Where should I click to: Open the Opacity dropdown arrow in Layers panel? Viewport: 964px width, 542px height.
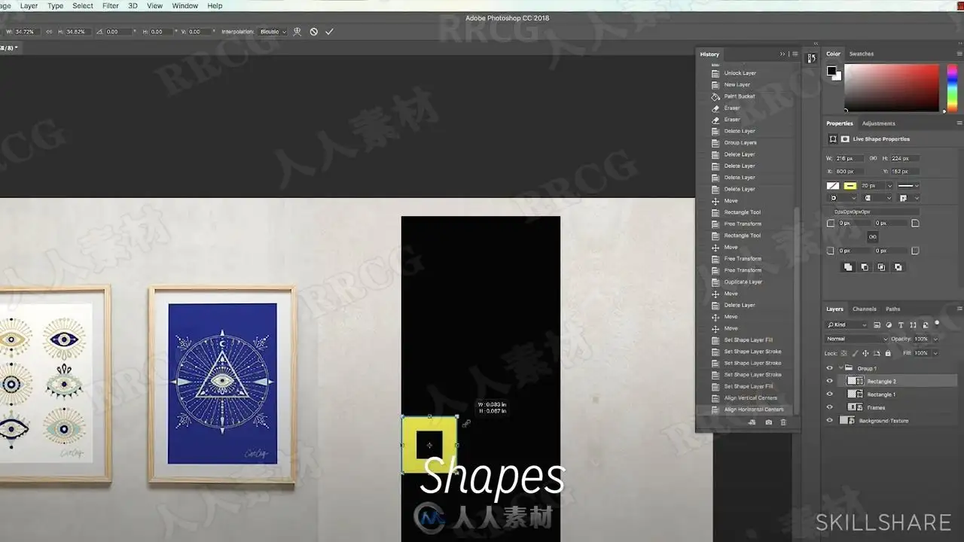point(935,340)
